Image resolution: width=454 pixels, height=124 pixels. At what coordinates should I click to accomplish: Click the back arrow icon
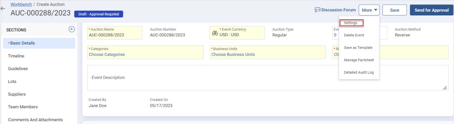(x=3, y=9)
